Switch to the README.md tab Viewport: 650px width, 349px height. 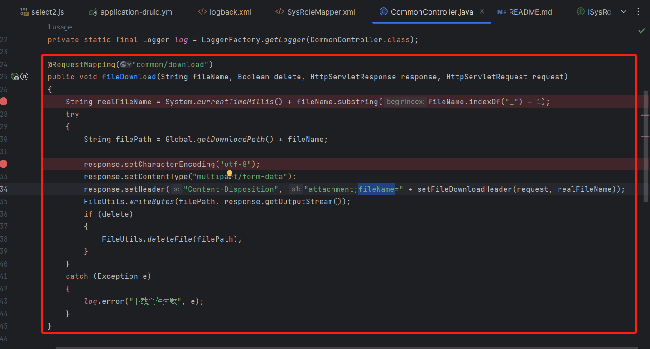pyautogui.click(x=525, y=12)
